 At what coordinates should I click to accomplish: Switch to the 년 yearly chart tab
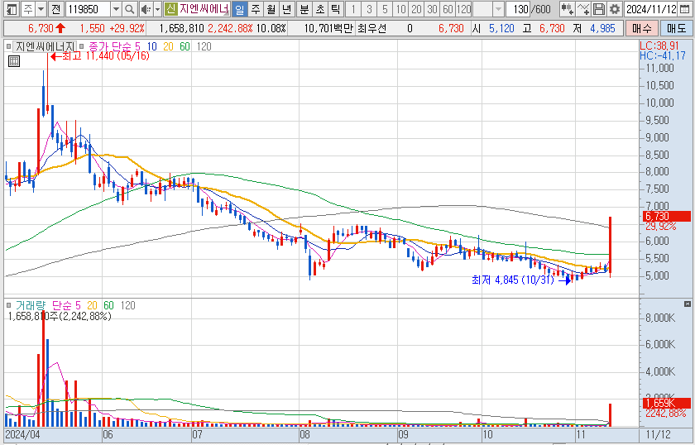pyautogui.click(x=286, y=9)
